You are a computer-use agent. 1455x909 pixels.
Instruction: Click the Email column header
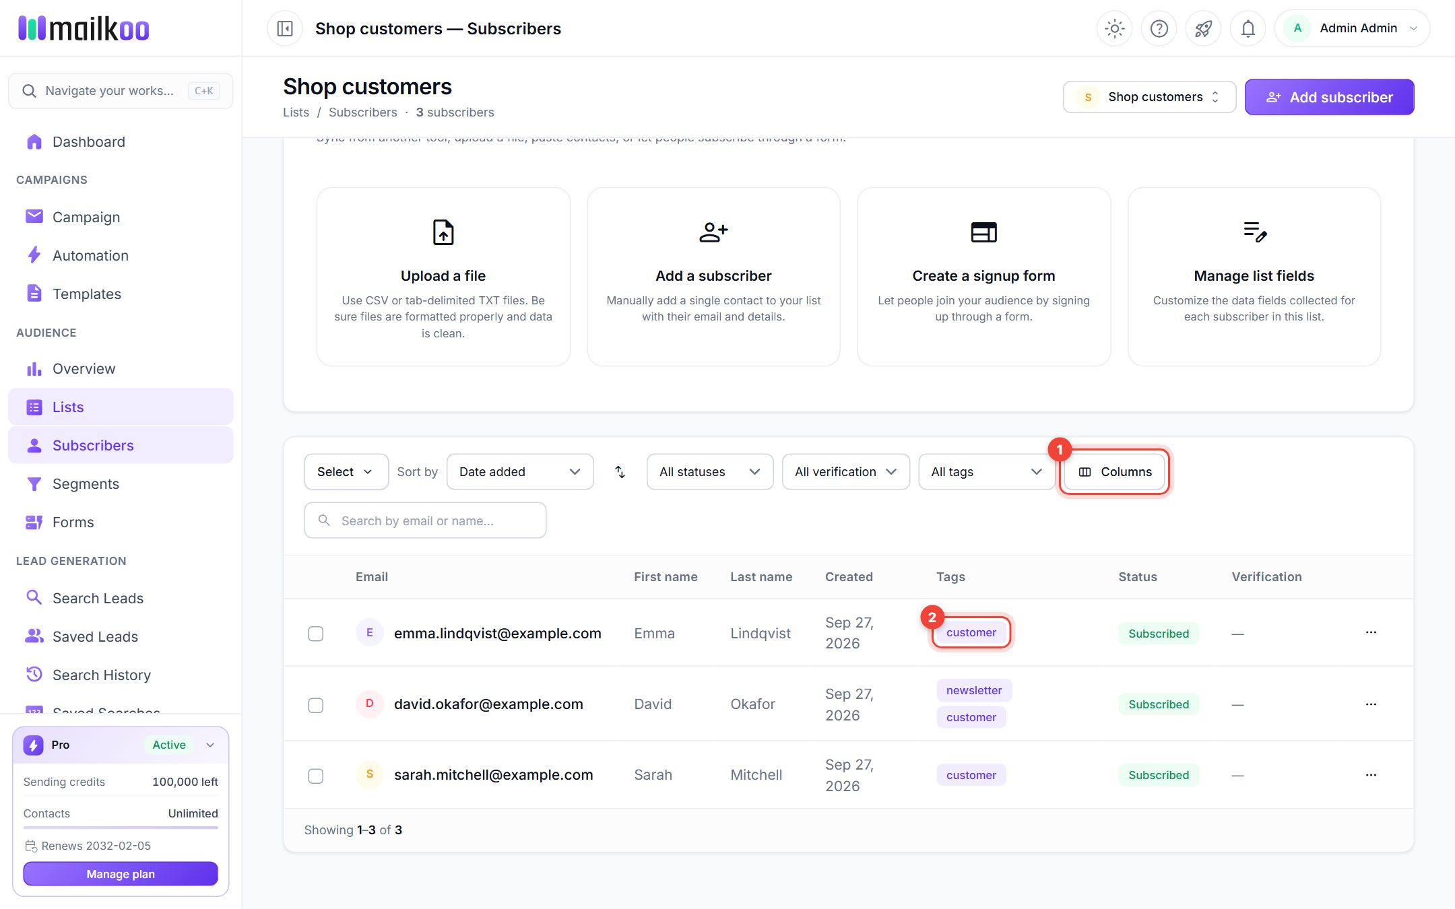click(371, 577)
